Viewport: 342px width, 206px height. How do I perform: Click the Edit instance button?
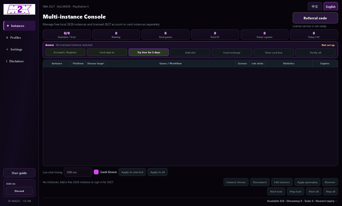coord(282,182)
